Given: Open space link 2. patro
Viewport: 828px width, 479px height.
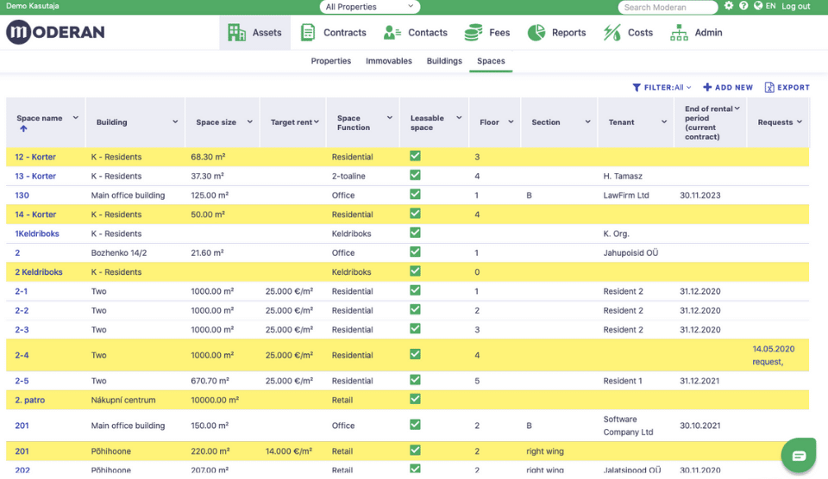Looking at the screenshot, I should tap(29, 400).
